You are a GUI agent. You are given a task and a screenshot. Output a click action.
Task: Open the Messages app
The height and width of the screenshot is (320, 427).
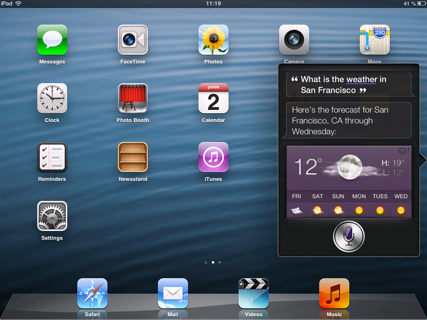coord(52,40)
